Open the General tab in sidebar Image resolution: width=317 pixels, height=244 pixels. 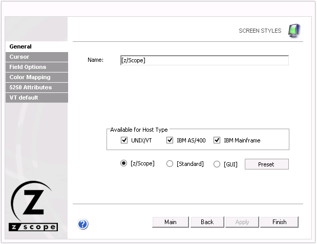36,46
